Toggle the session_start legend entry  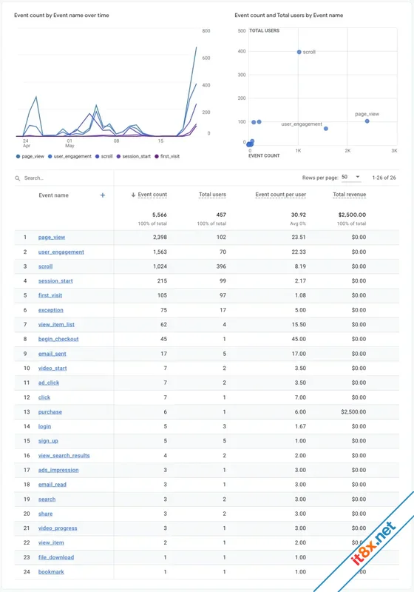point(134,156)
